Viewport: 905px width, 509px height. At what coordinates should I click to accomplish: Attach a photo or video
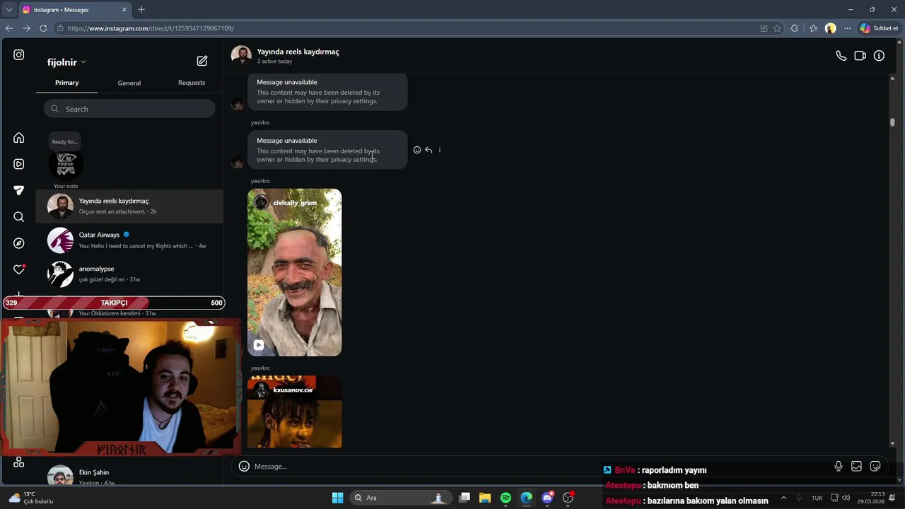tap(856, 466)
